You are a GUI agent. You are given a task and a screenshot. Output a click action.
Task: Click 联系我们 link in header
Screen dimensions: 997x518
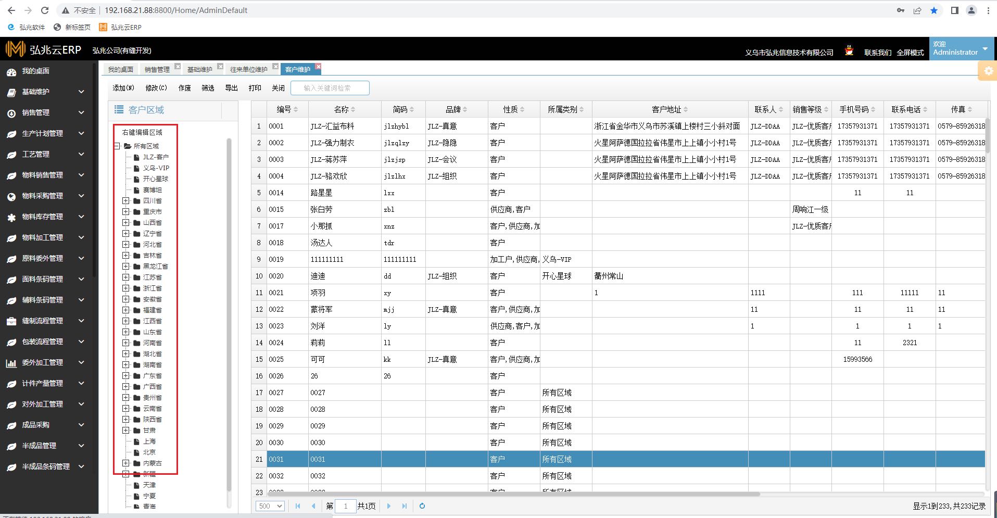tap(878, 53)
